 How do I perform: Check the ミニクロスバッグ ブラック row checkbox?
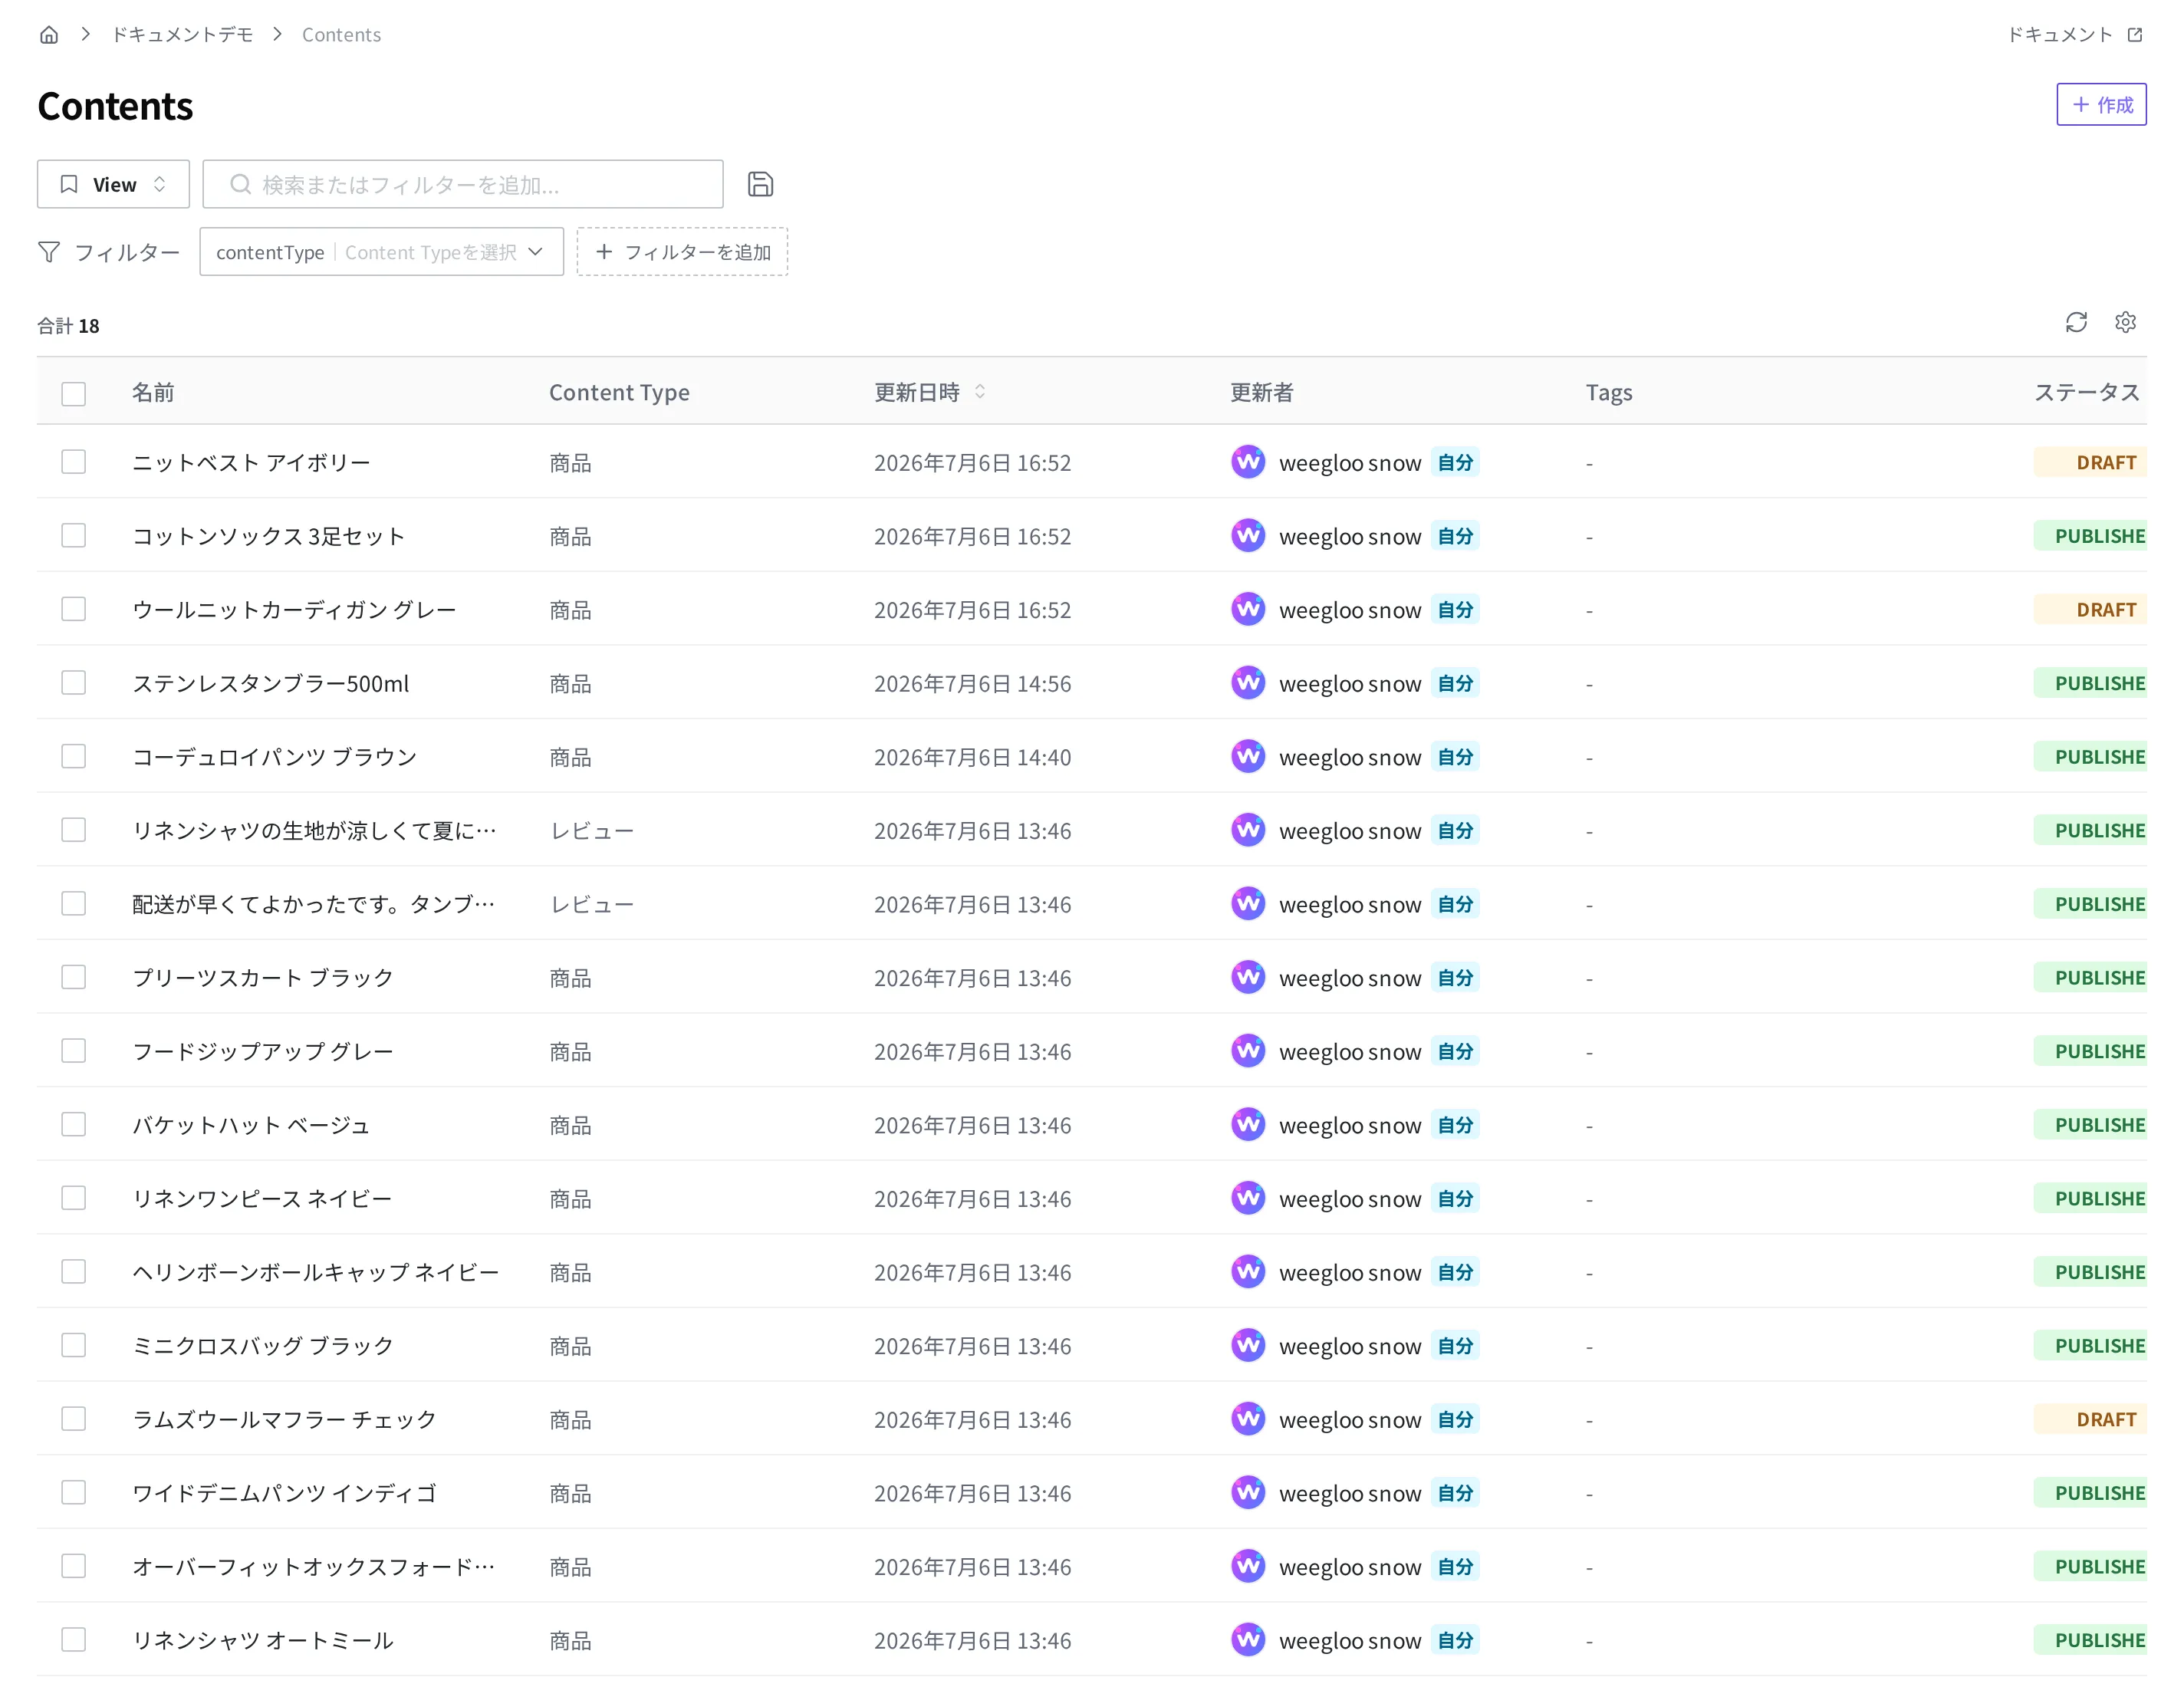tap(73, 1346)
